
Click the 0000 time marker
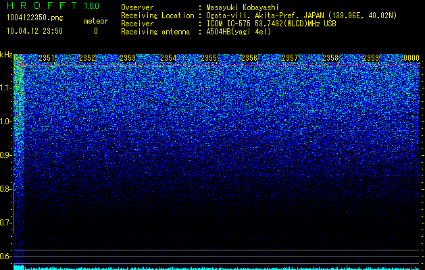(x=411, y=58)
